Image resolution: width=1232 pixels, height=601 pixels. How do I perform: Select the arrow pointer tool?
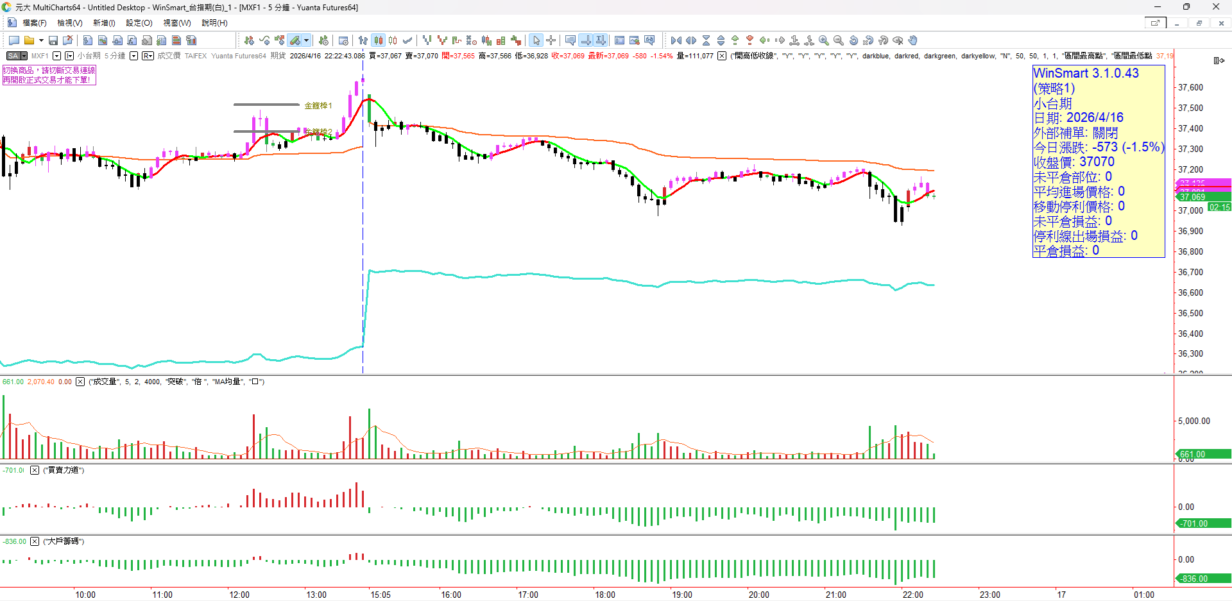tap(536, 40)
